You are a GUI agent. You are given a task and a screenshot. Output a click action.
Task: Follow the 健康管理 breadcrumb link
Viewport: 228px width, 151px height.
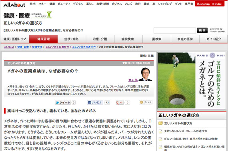pyautogui.click(x=37, y=47)
